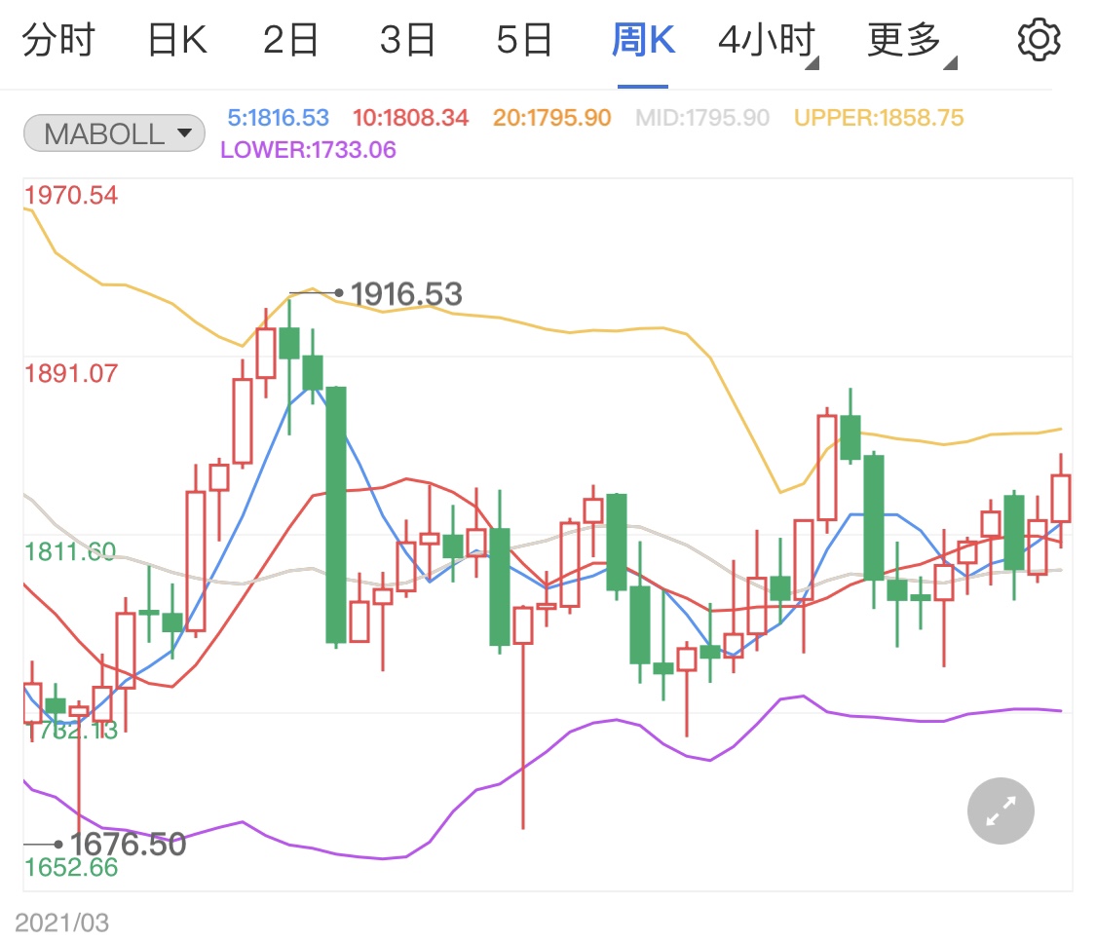Click the 1652.66 price axis label

(71, 867)
